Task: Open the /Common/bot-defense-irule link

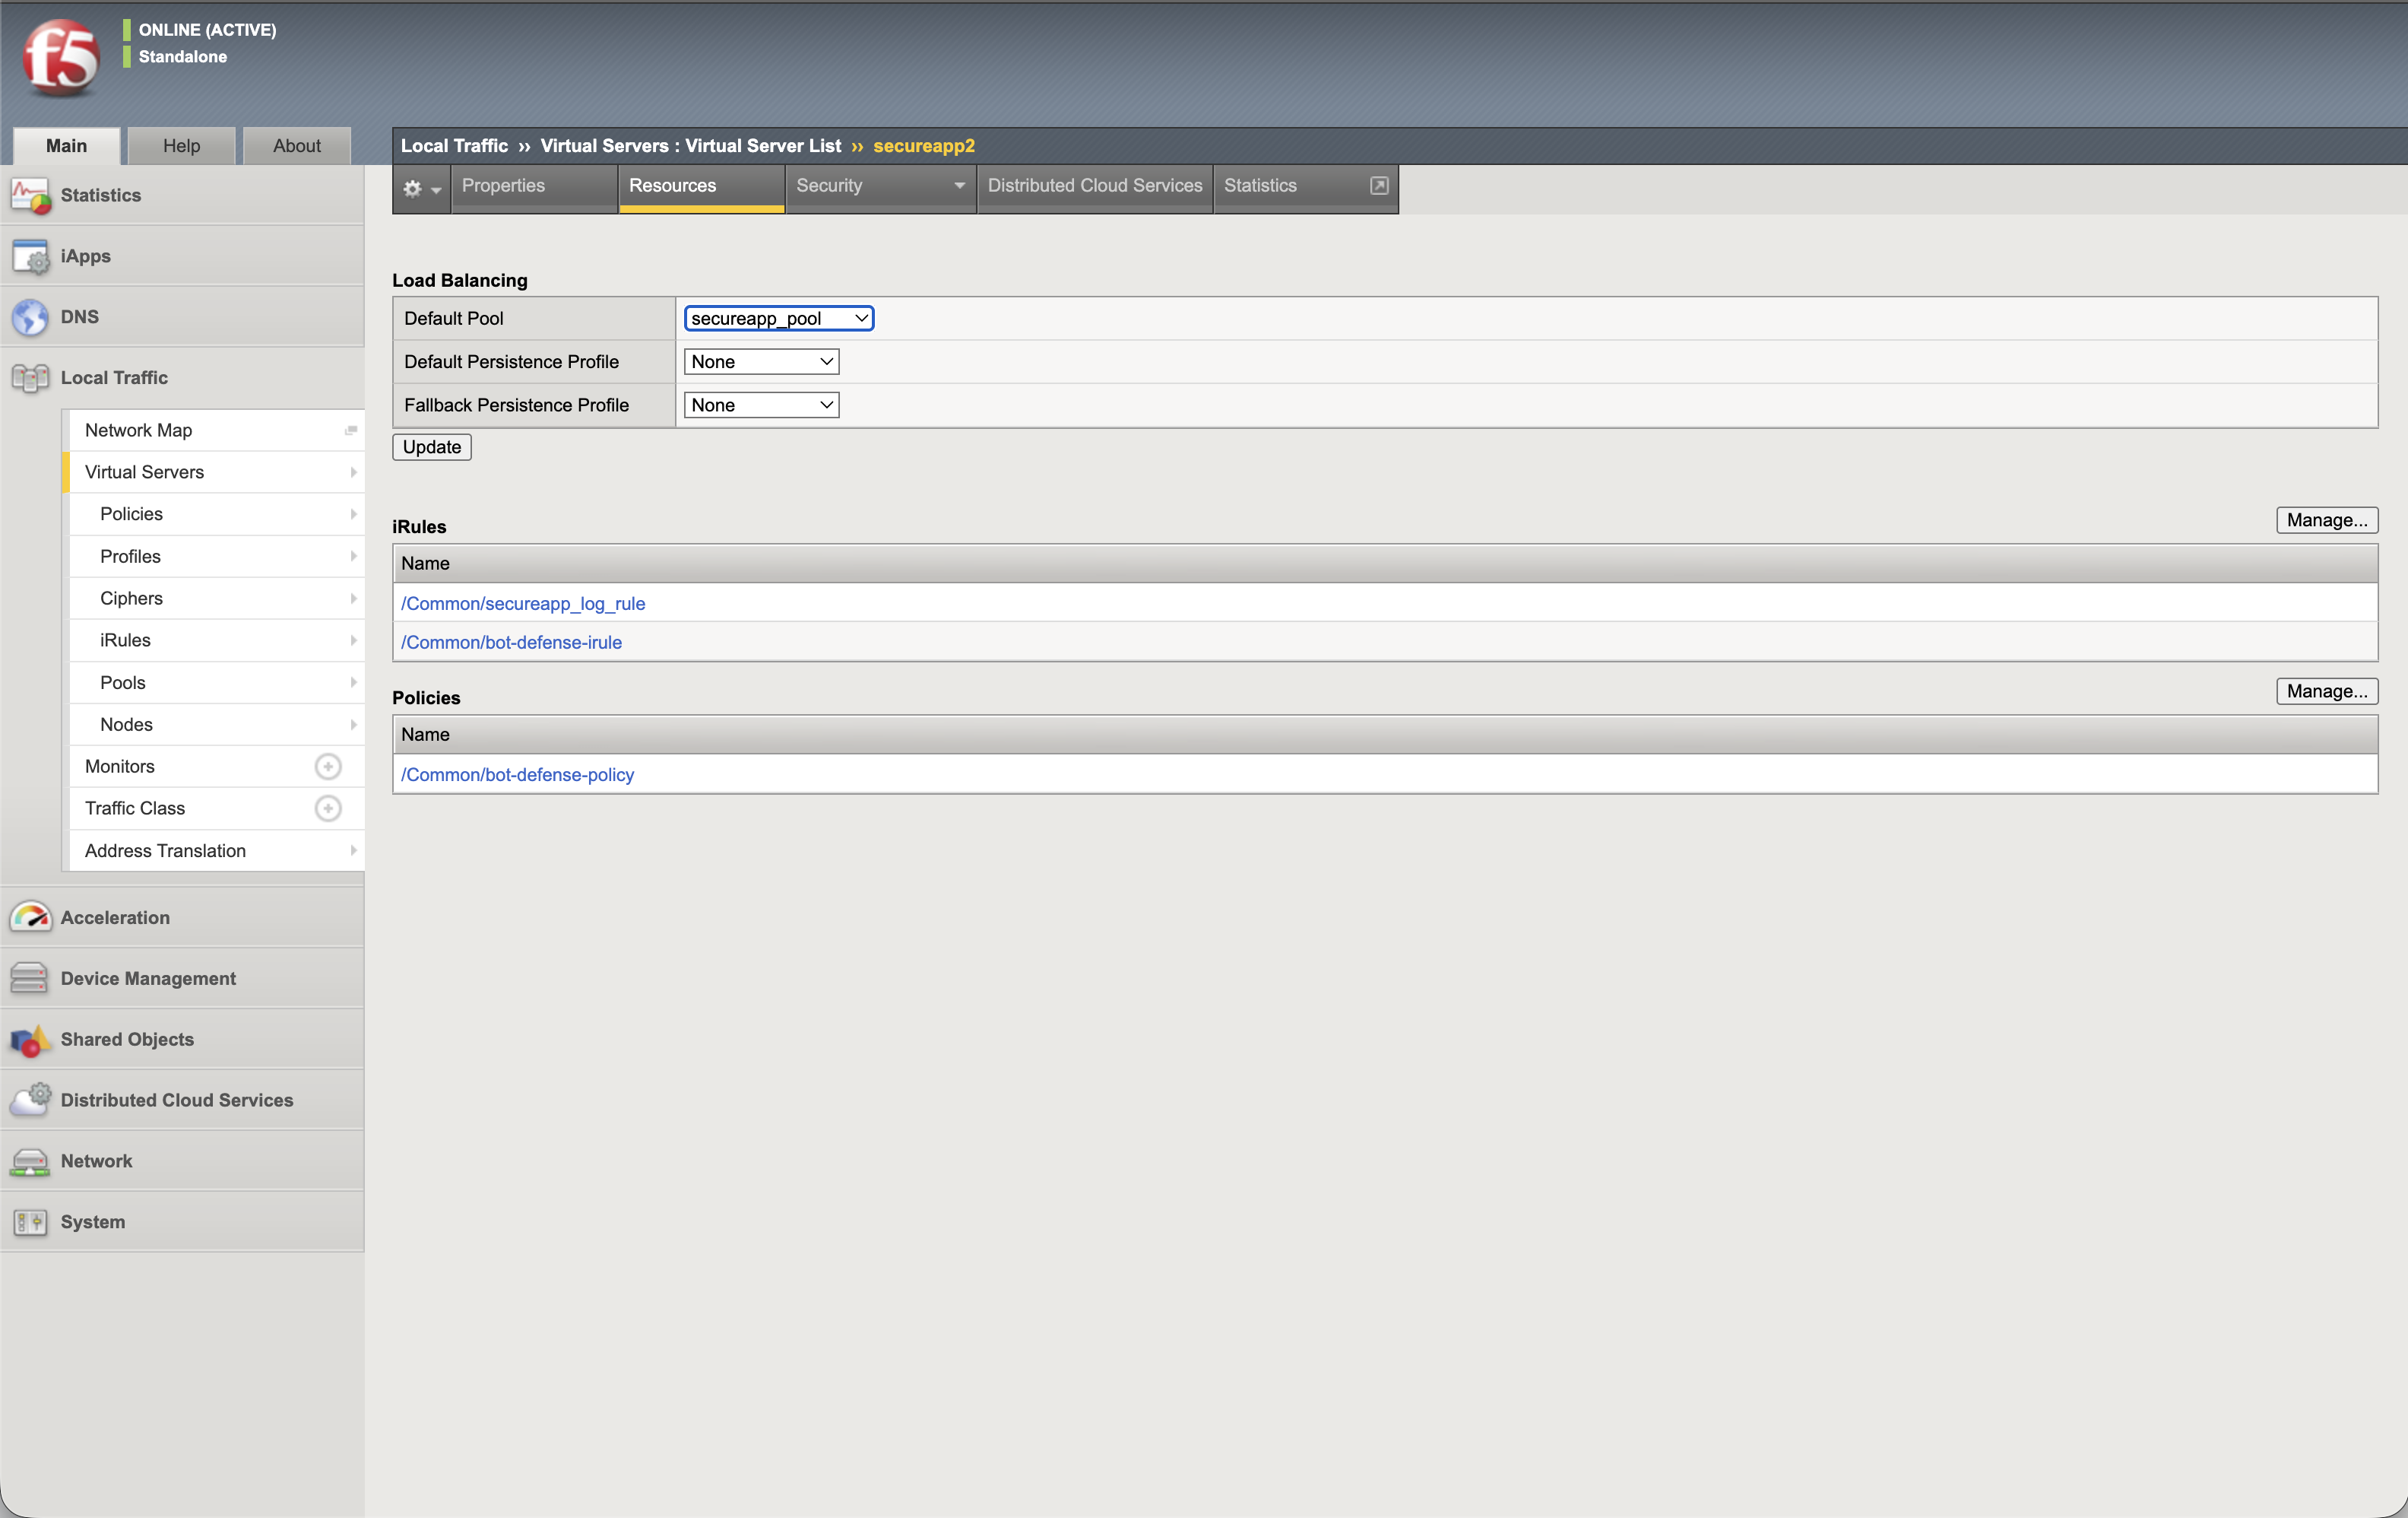Action: 511,643
